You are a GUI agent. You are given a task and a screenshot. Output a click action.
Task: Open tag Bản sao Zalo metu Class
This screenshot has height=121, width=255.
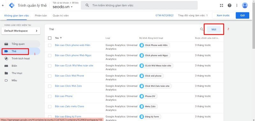(69, 106)
